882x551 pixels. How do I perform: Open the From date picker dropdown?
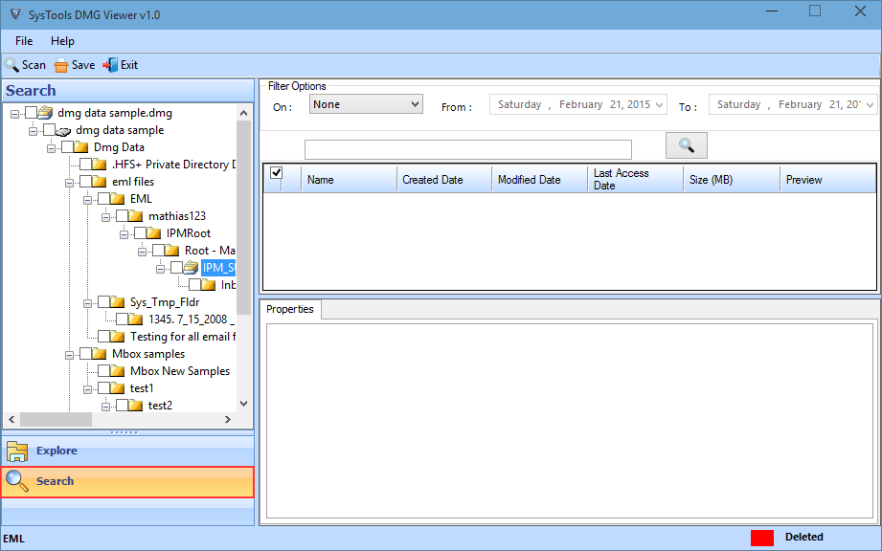(659, 105)
